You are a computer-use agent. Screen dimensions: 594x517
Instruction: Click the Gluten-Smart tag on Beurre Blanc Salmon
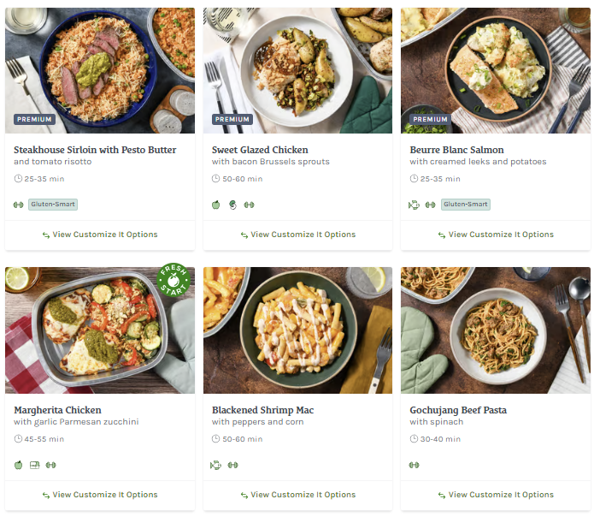pos(466,205)
